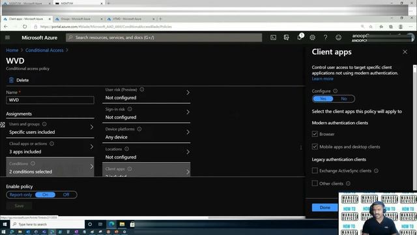Show info for Client apps condition

130,168
